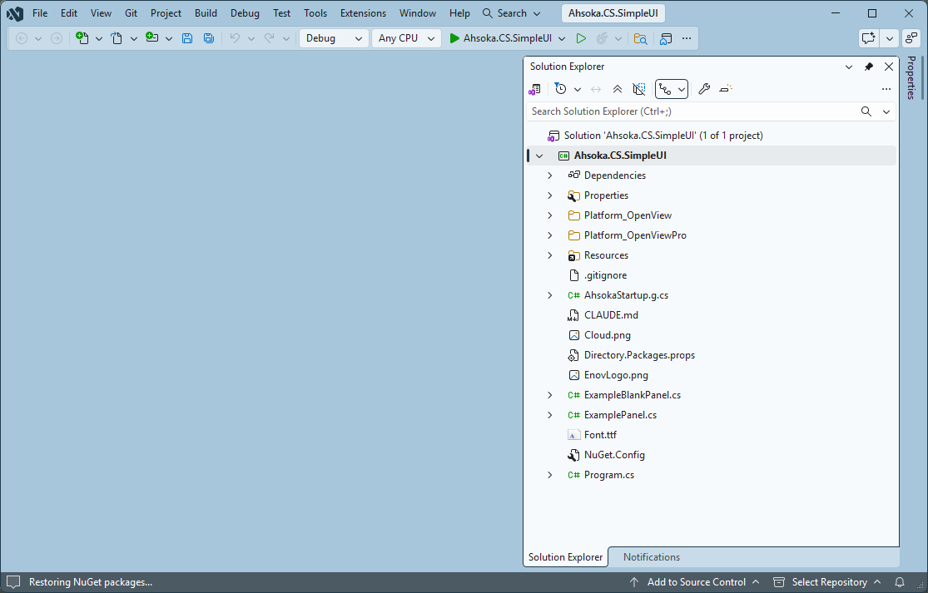
Task: Click the Preview Selected Items icon
Action: 725,89
